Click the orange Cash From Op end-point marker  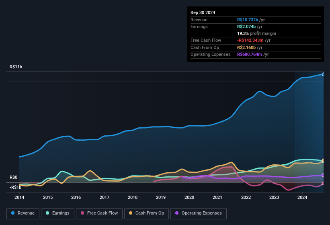(x=323, y=161)
